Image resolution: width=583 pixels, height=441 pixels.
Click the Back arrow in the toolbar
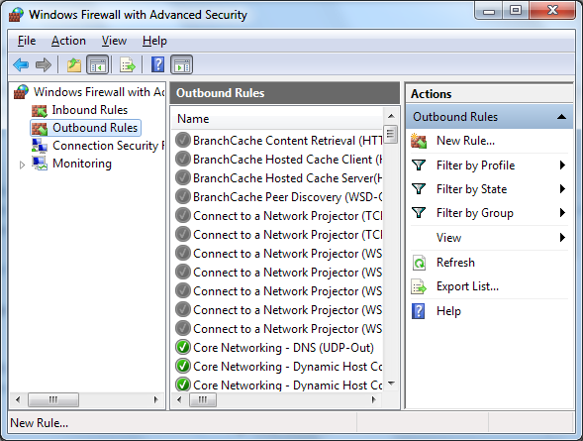21,64
